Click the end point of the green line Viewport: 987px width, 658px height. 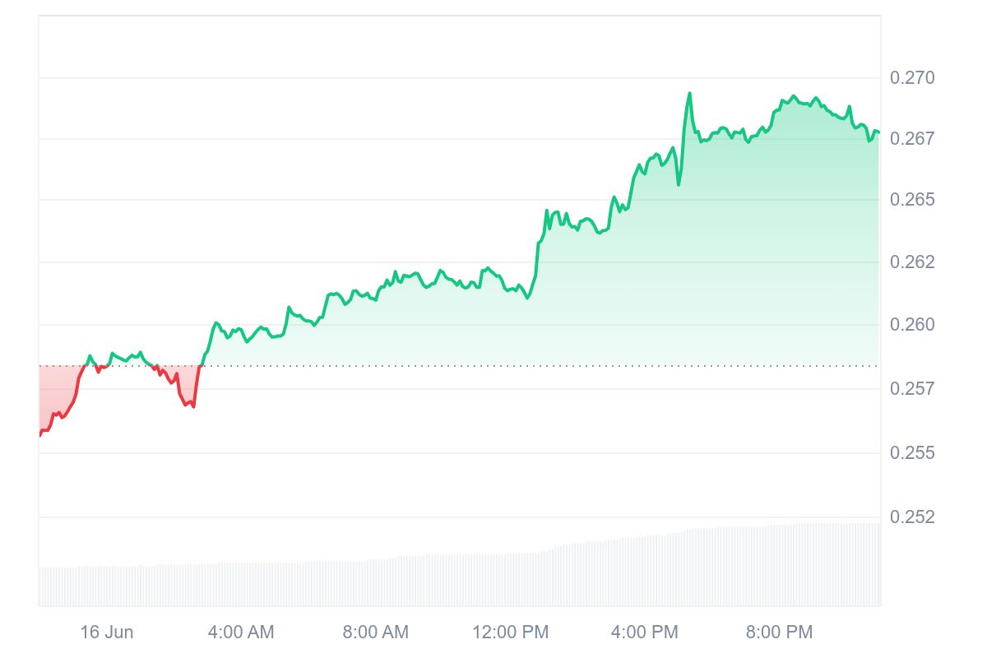point(878,132)
